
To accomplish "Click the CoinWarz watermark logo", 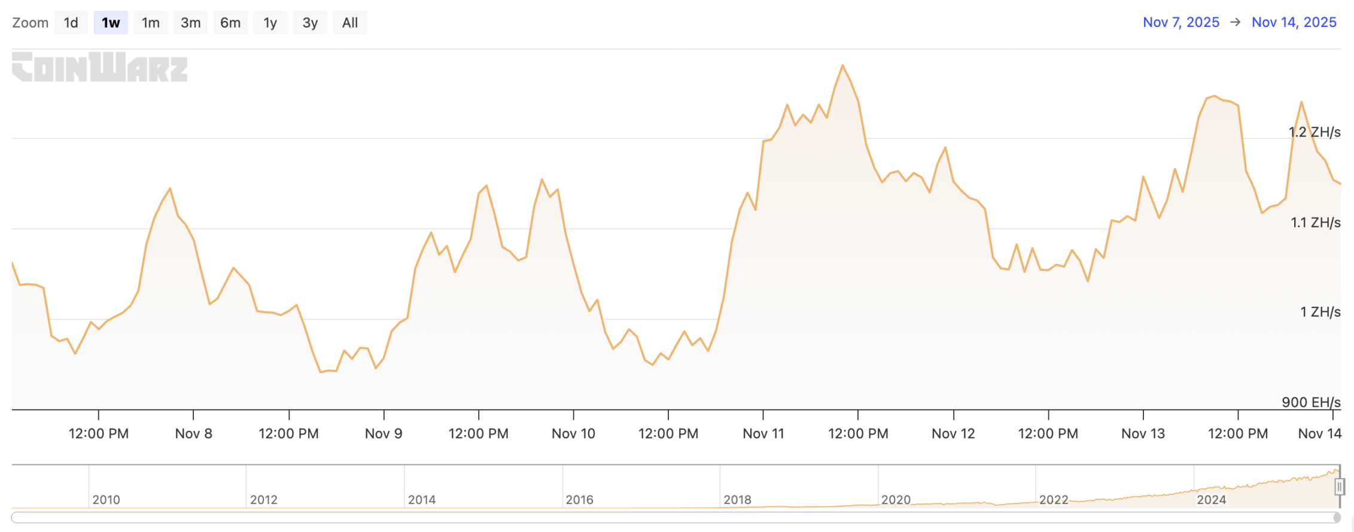I will tap(99, 67).
